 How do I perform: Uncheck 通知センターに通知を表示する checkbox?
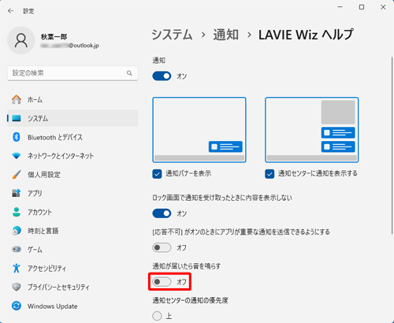point(269,174)
